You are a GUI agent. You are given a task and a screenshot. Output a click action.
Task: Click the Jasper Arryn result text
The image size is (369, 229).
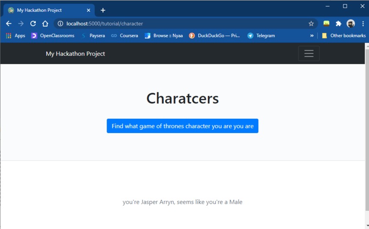(x=182, y=202)
